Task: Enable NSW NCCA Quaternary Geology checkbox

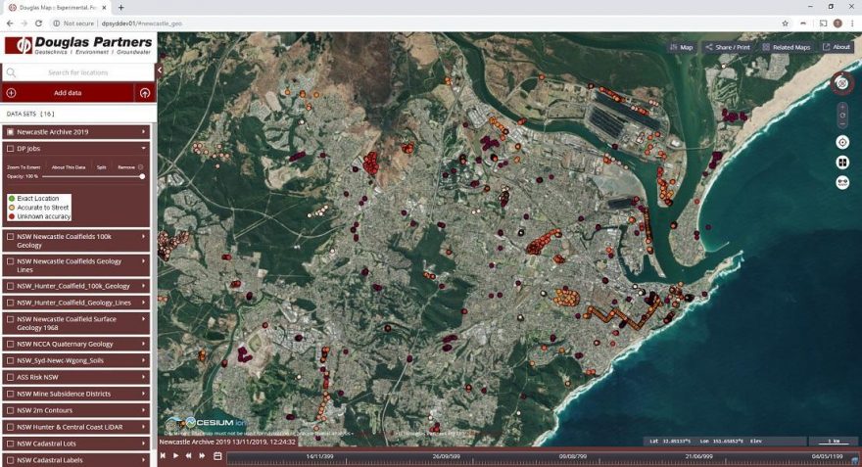Action: coord(10,344)
